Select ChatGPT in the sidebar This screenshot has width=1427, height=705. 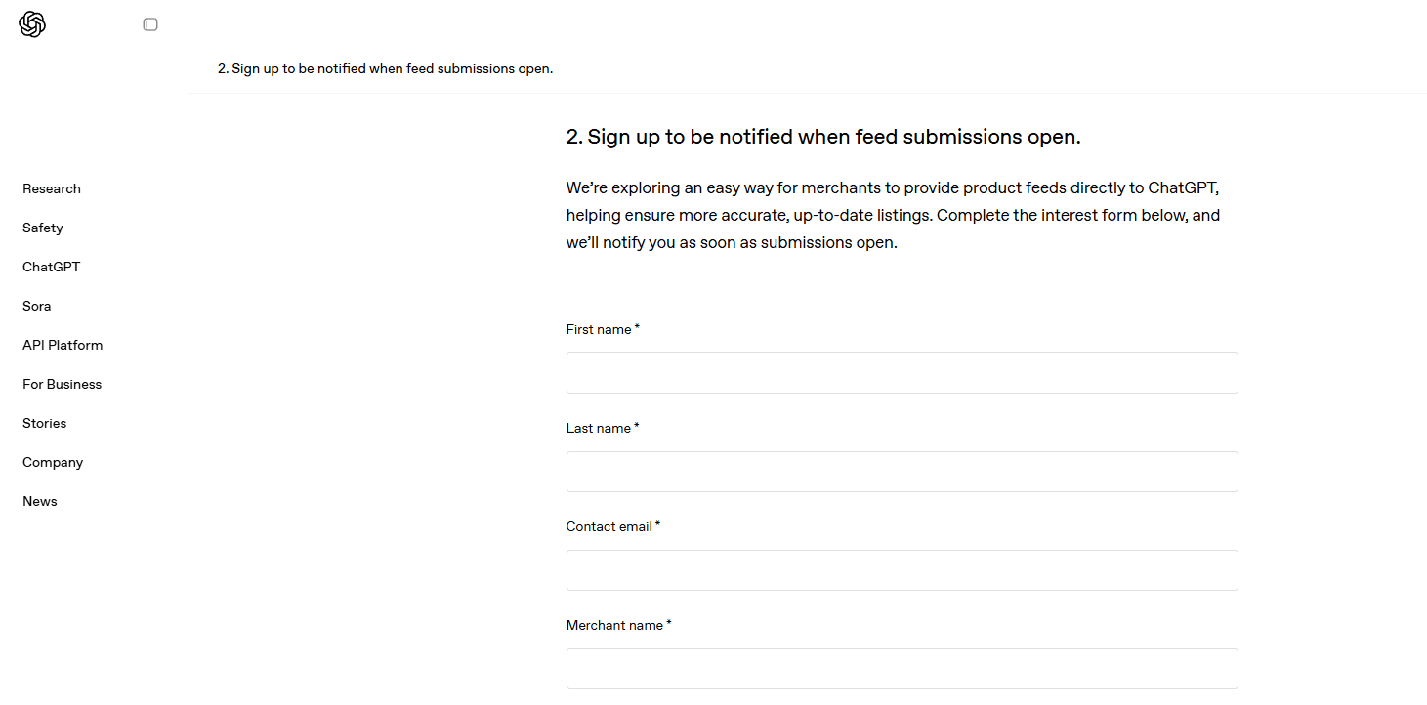tap(52, 267)
